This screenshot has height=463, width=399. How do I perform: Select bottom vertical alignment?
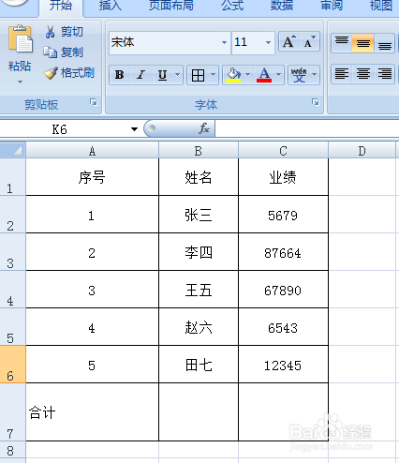(385, 42)
